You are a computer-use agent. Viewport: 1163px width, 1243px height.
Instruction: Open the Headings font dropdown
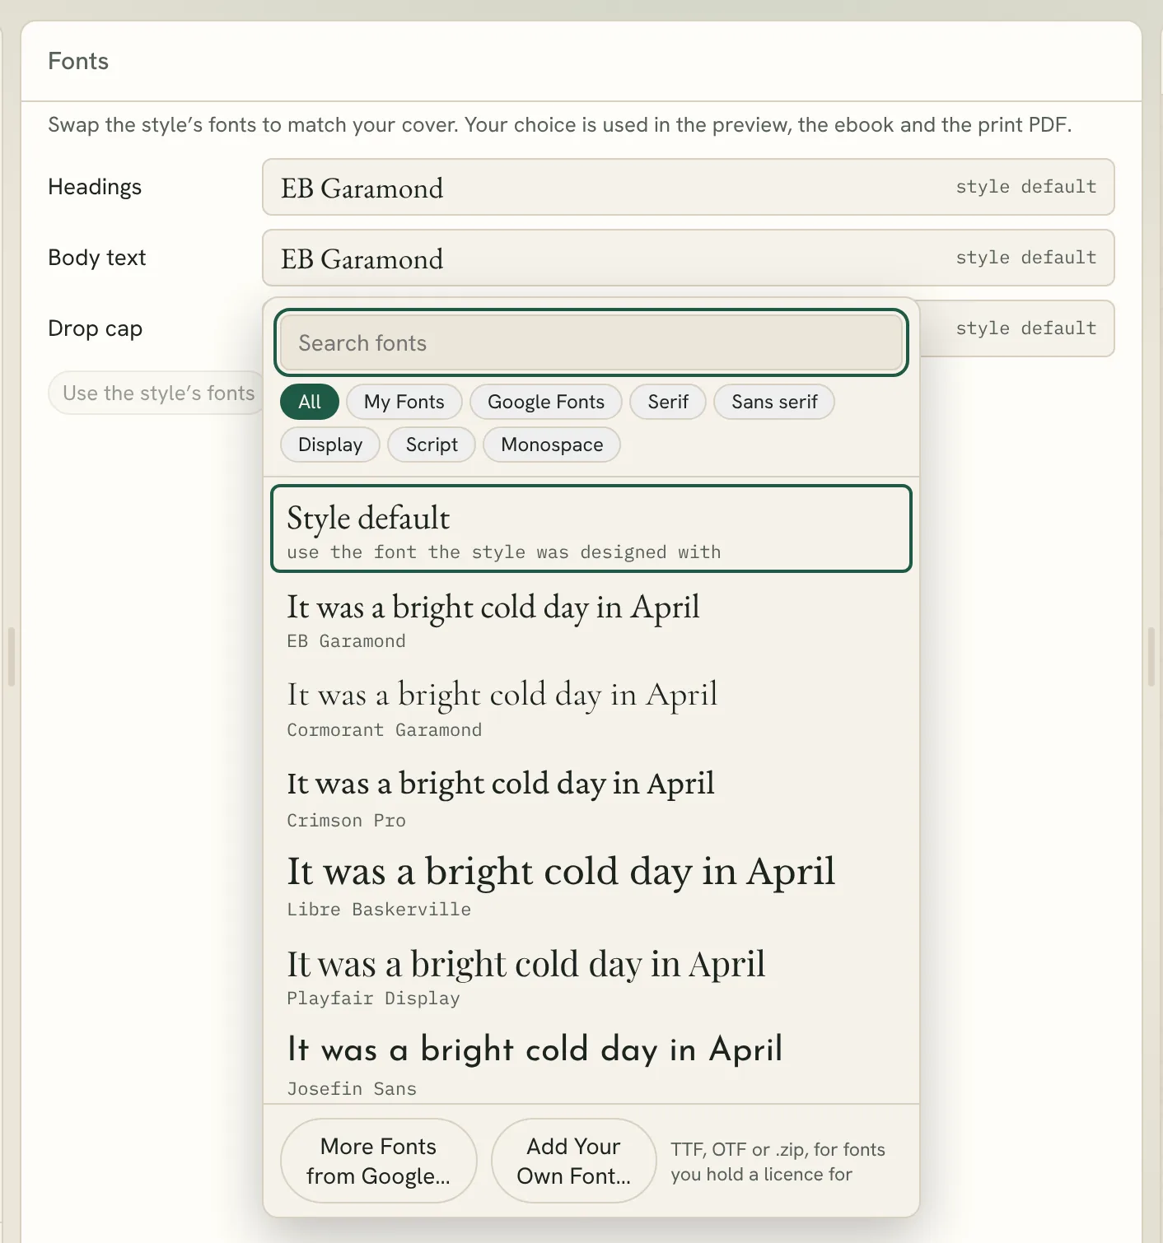688,187
